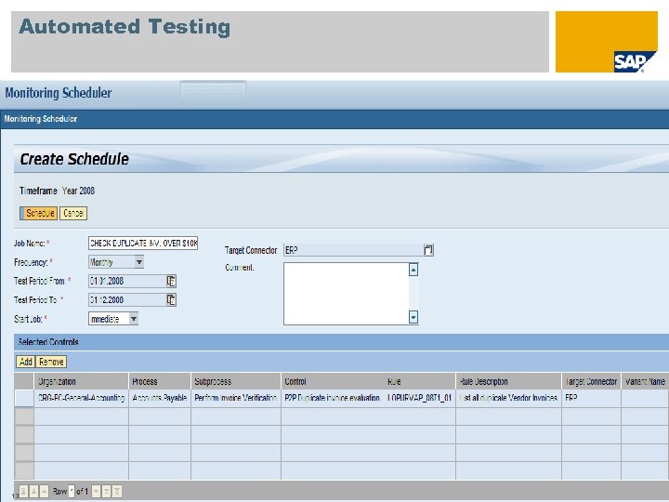Click the Process column header
Image resolution: width=669 pixels, height=502 pixels.
point(160,381)
